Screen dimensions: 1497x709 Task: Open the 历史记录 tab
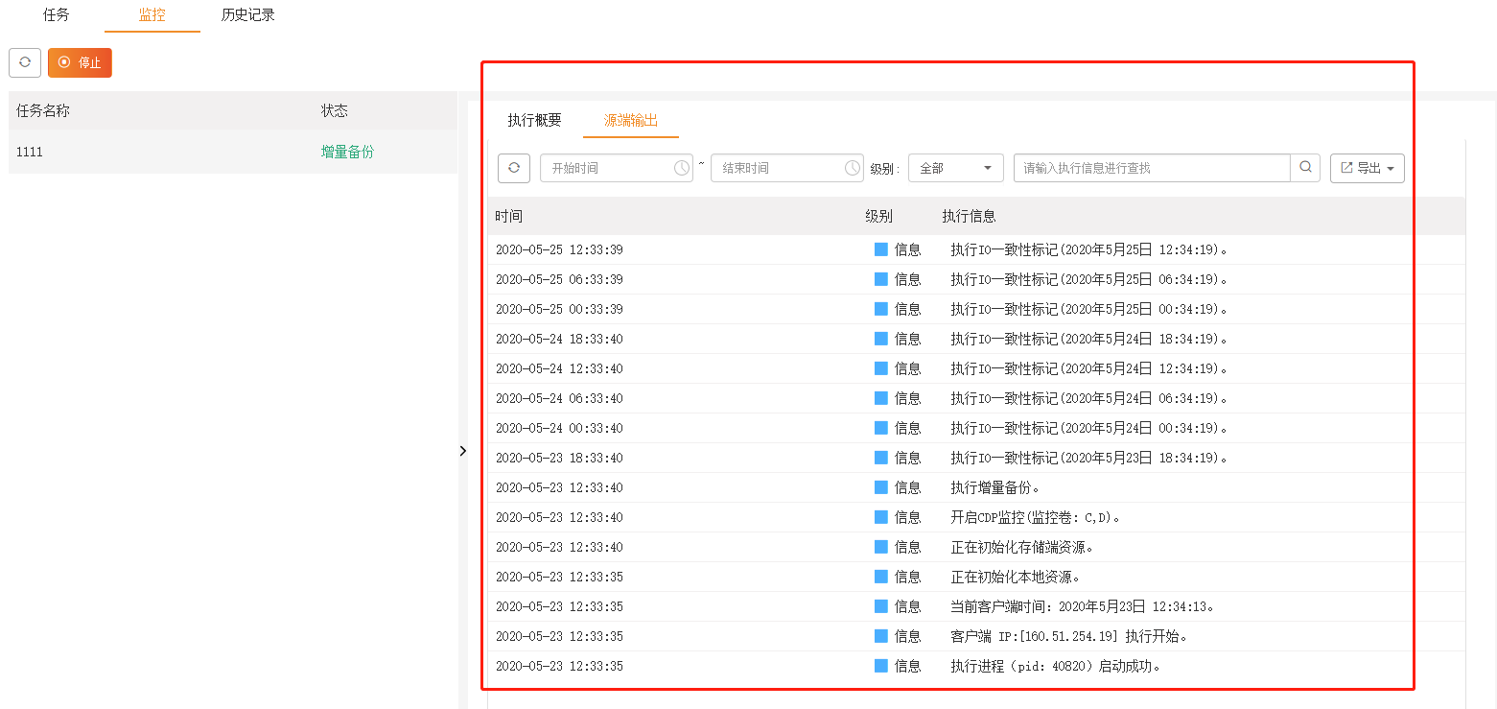click(x=248, y=15)
